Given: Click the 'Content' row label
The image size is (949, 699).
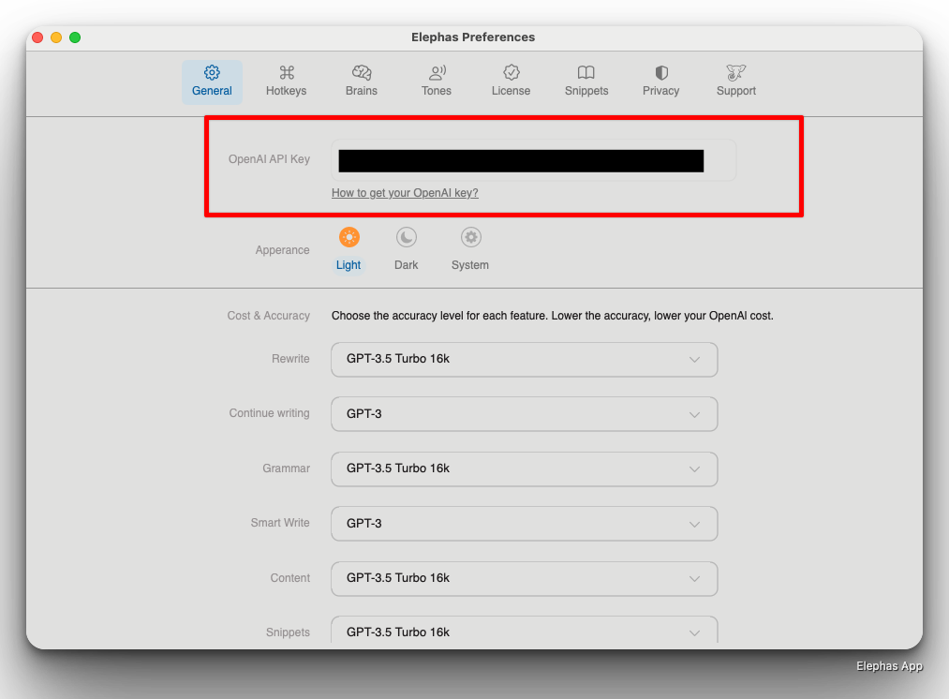Looking at the screenshot, I should coord(289,578).
